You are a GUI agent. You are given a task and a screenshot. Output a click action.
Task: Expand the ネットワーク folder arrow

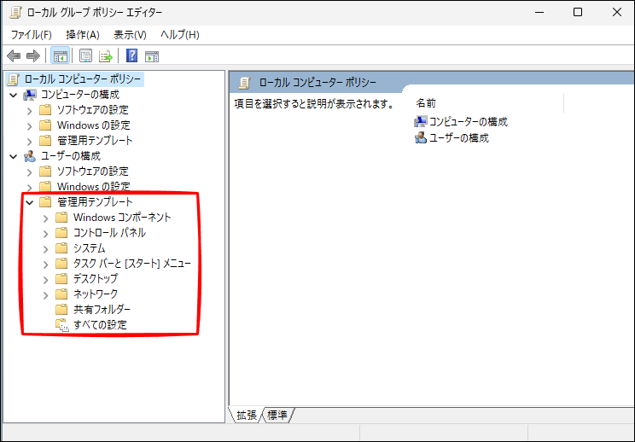(46, 294)
